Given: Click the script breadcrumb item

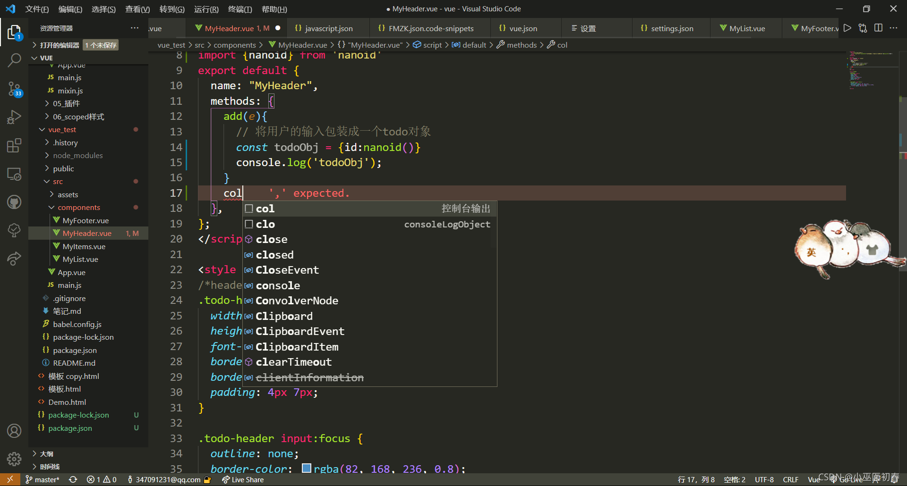Looking at the screenshot, I should click(432, 45).
